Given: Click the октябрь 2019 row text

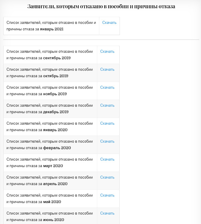Looking at the screenshot, I should pyautogui.click(x=50, y=73).
